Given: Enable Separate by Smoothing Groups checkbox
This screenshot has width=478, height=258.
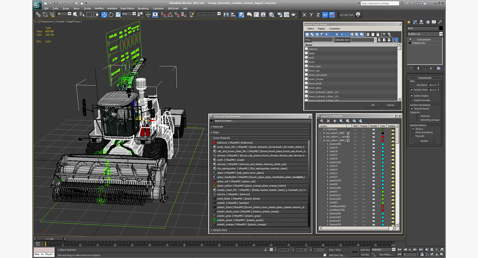Looking at the screenshot, I should [418, 120].
